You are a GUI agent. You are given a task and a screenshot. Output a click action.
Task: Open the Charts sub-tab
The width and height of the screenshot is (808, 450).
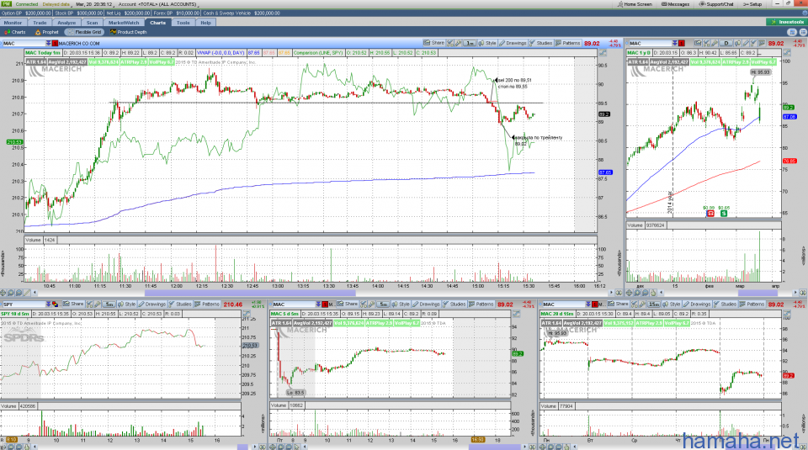(15, 32)
